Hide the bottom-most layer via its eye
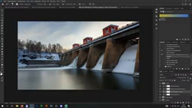Viewport: 192px width, 108px height. click(160, 100)
